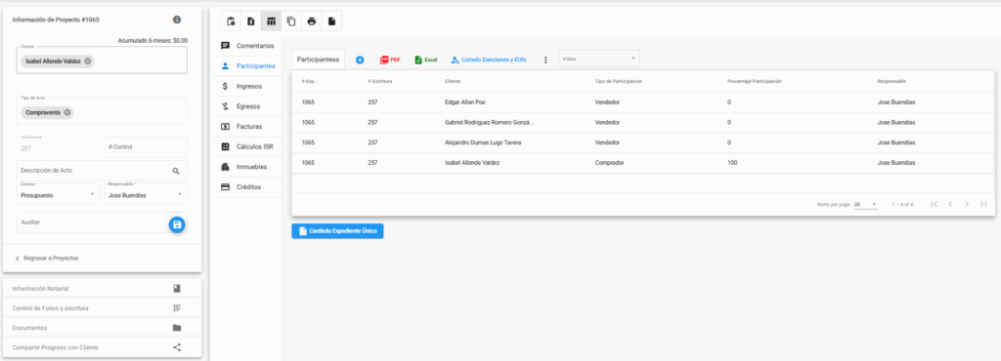
Task: Click the project info icon next to #1065
Action: coord(177,20)
